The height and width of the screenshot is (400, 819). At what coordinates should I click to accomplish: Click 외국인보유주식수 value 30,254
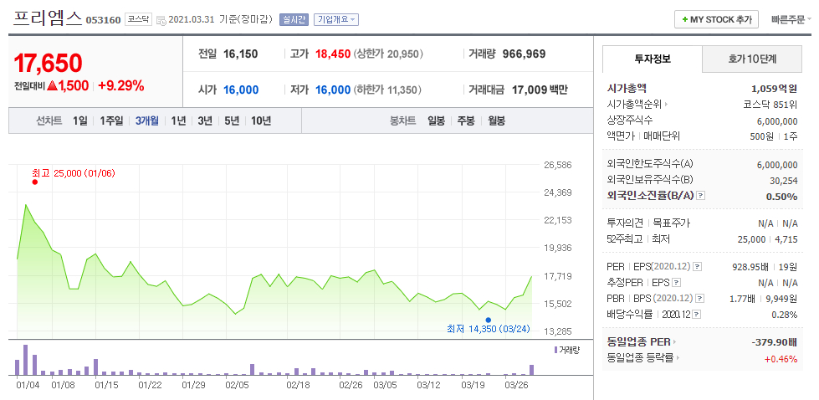pyautogui.click(x=782, y=180)
